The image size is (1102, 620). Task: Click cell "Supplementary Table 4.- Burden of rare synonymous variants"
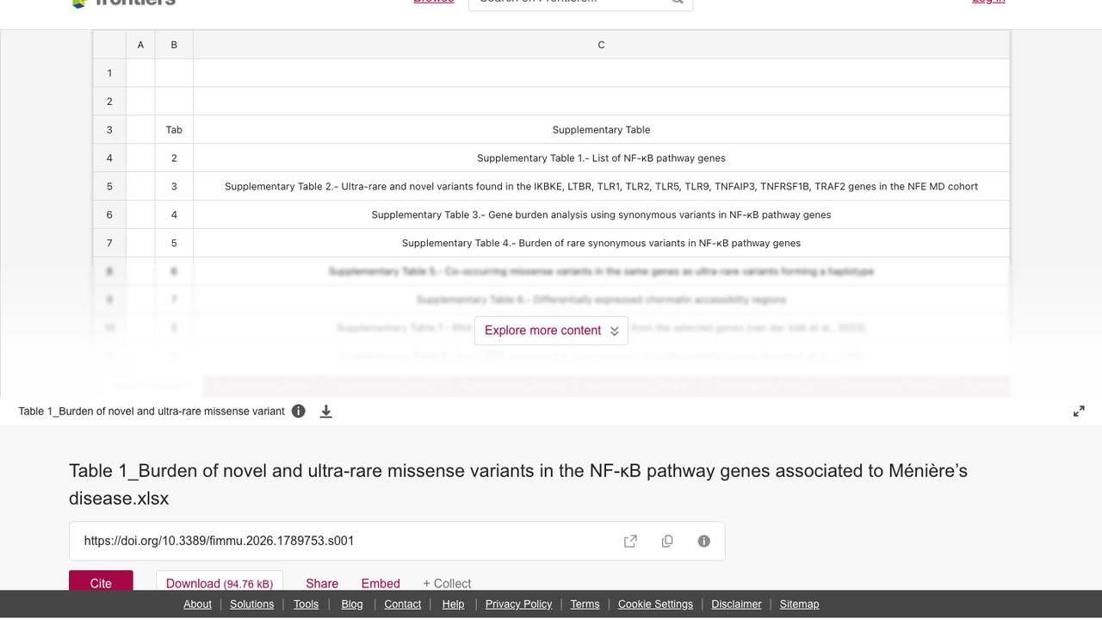pyautogui.click(x=601, y=243)
